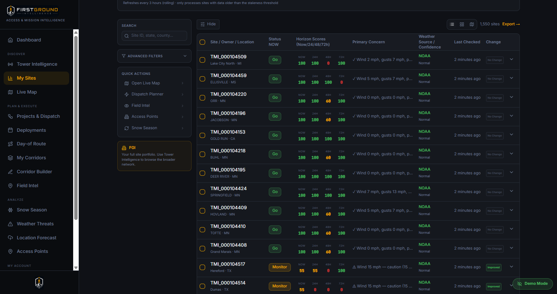557x294 pixels.
Task: Click the My Corridors layers icon
Action: [10, 158]
